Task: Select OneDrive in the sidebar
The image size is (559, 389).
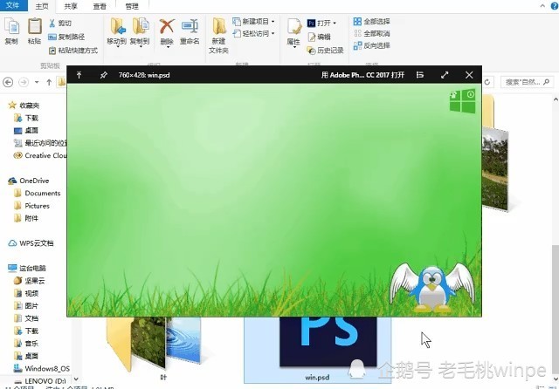Action: (x=29, y=181)
